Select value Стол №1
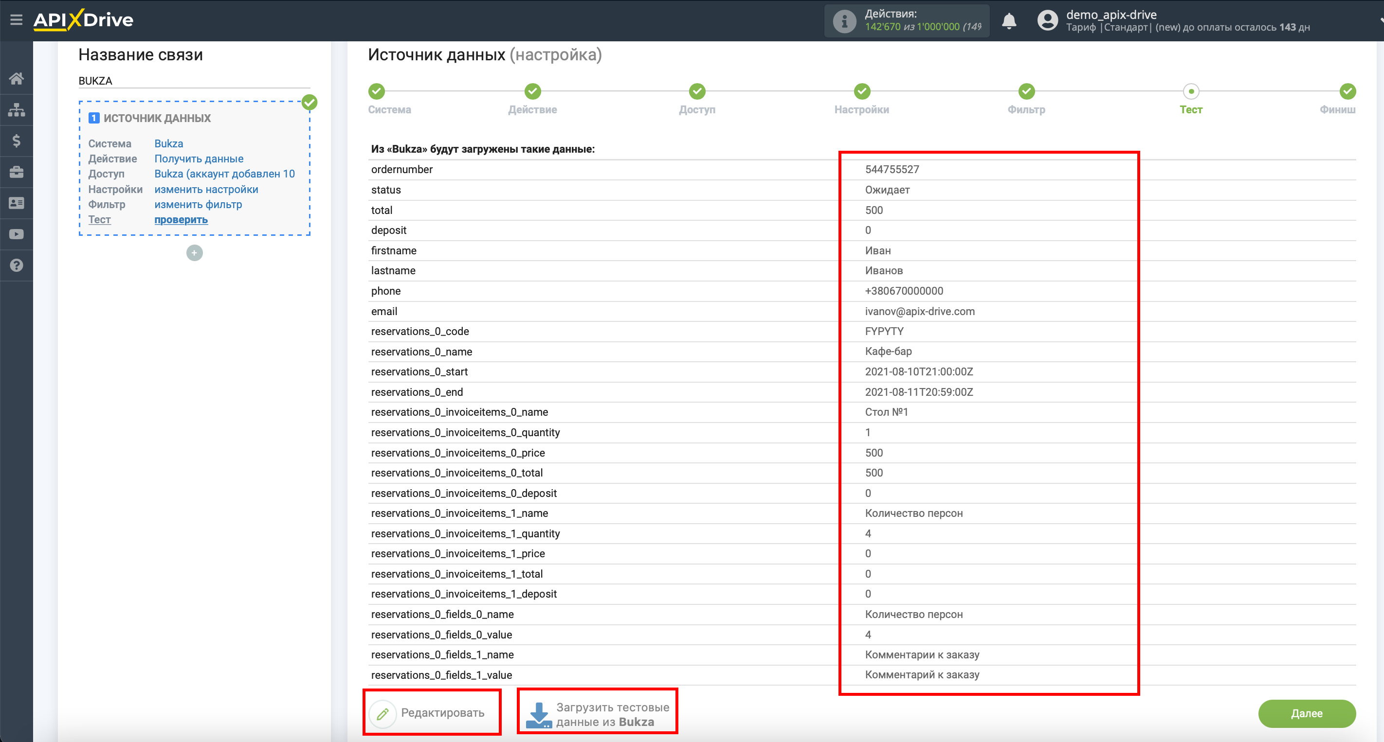1384x742 pixels. click(886, 412)
